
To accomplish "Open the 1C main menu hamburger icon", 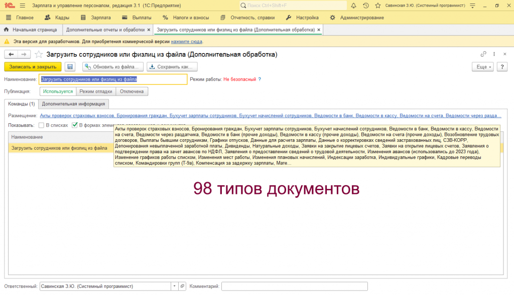I will [22, 6].
